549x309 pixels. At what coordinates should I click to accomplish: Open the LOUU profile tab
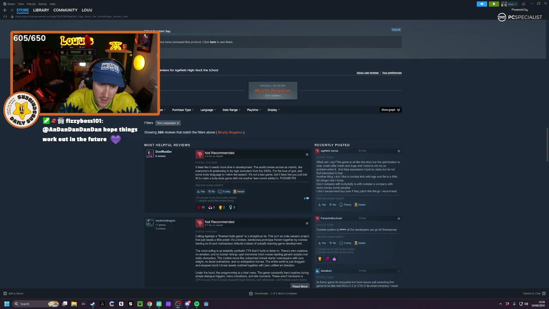click(x=87, y=10)
